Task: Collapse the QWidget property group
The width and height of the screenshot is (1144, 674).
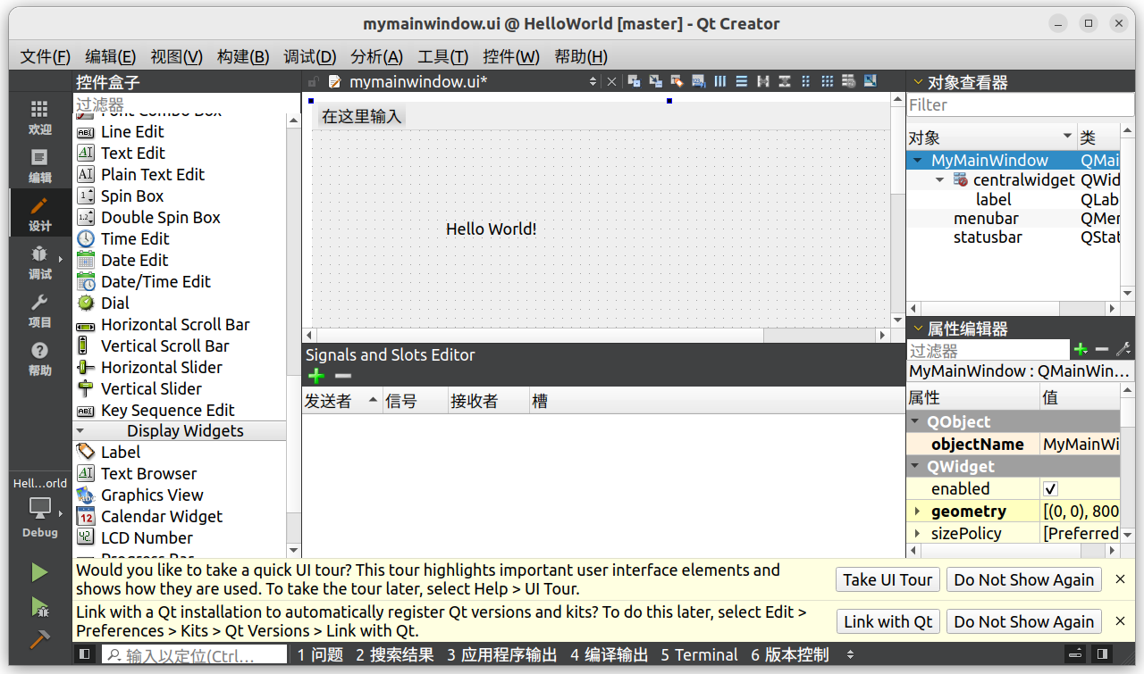Action: [915, 466]
